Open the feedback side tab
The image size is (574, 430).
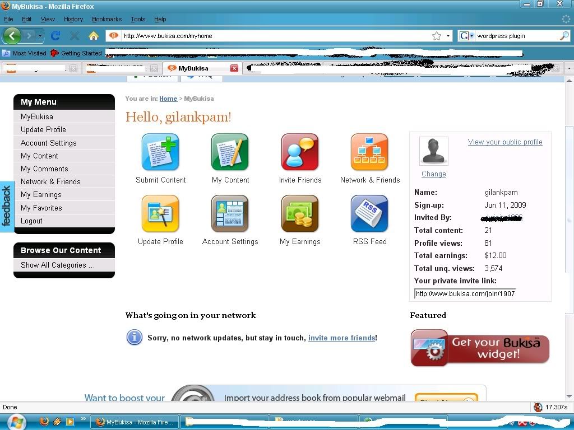point(7,206)
